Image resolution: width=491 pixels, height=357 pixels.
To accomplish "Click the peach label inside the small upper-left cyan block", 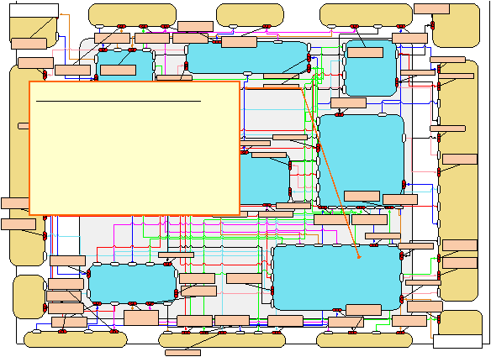I will (118, 70).
